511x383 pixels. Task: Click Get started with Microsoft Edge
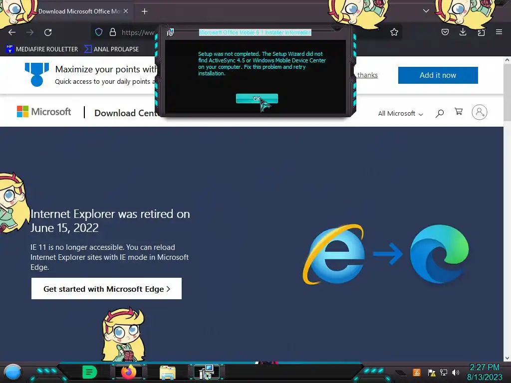[x=106, y=289]
